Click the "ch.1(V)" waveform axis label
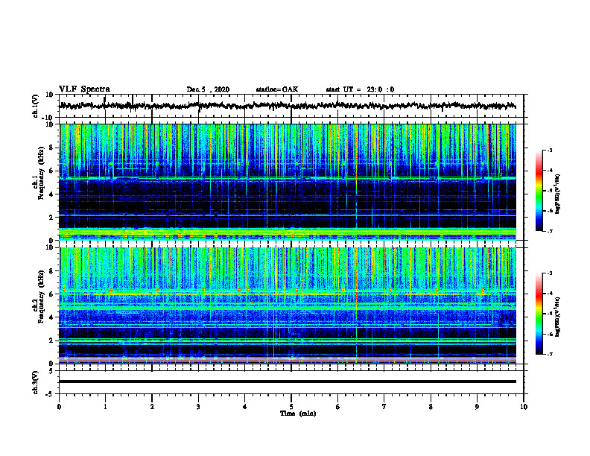This screenshot has height=456, width=590. (x=35, y=106)
